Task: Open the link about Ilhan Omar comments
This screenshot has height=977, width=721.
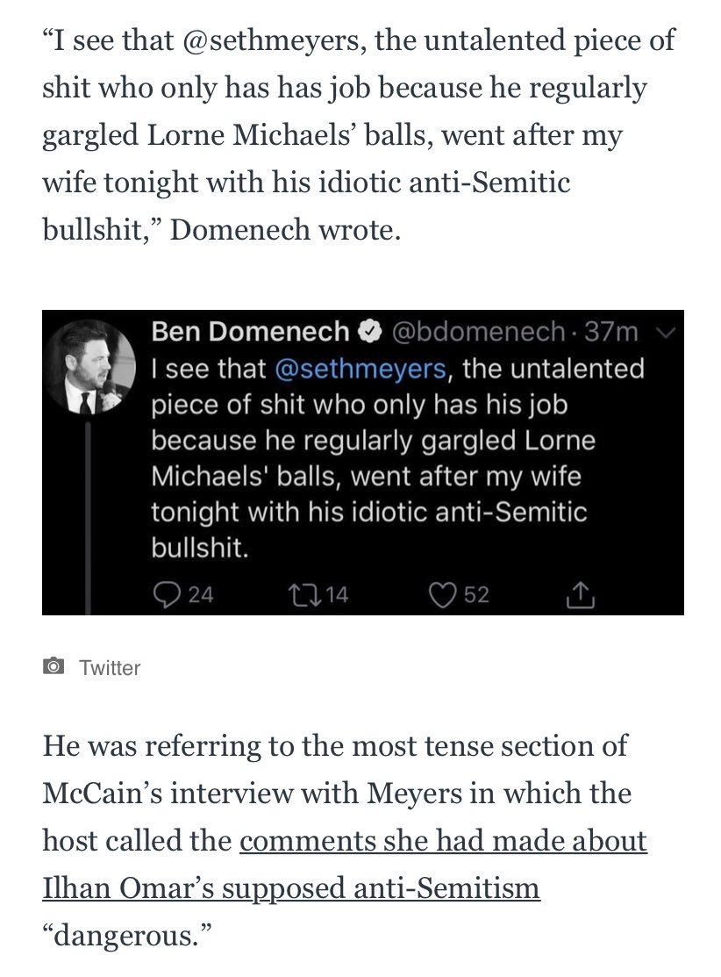Action: point(345,865)
